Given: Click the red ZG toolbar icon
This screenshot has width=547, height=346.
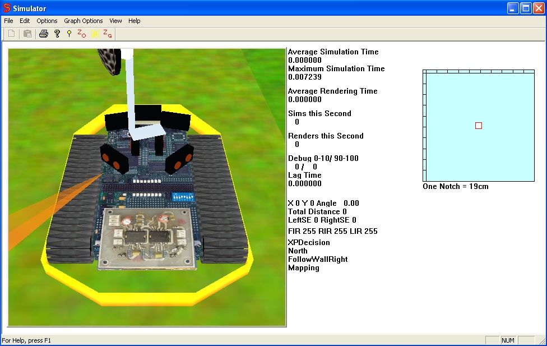Looking at the screenshot, I should click(x=108, y=34).
